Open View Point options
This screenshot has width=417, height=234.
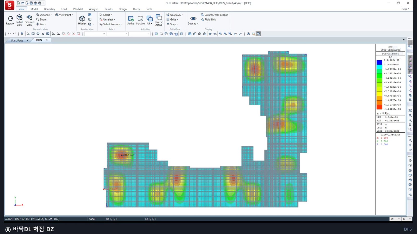pyautogui.click(x=64, y=15)
